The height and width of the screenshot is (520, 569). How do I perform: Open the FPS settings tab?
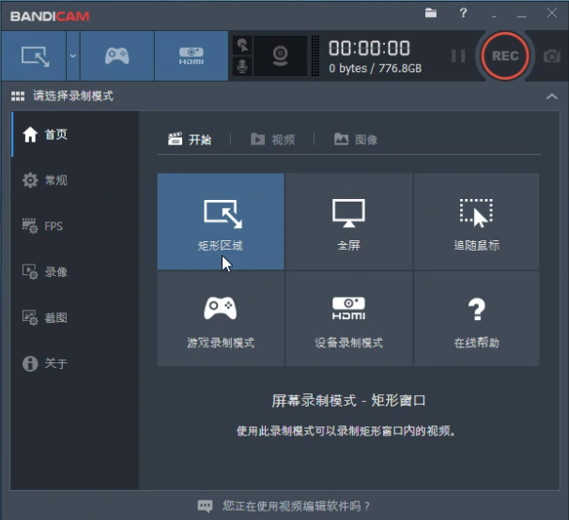pyautogui.click(x=75, y=226)
